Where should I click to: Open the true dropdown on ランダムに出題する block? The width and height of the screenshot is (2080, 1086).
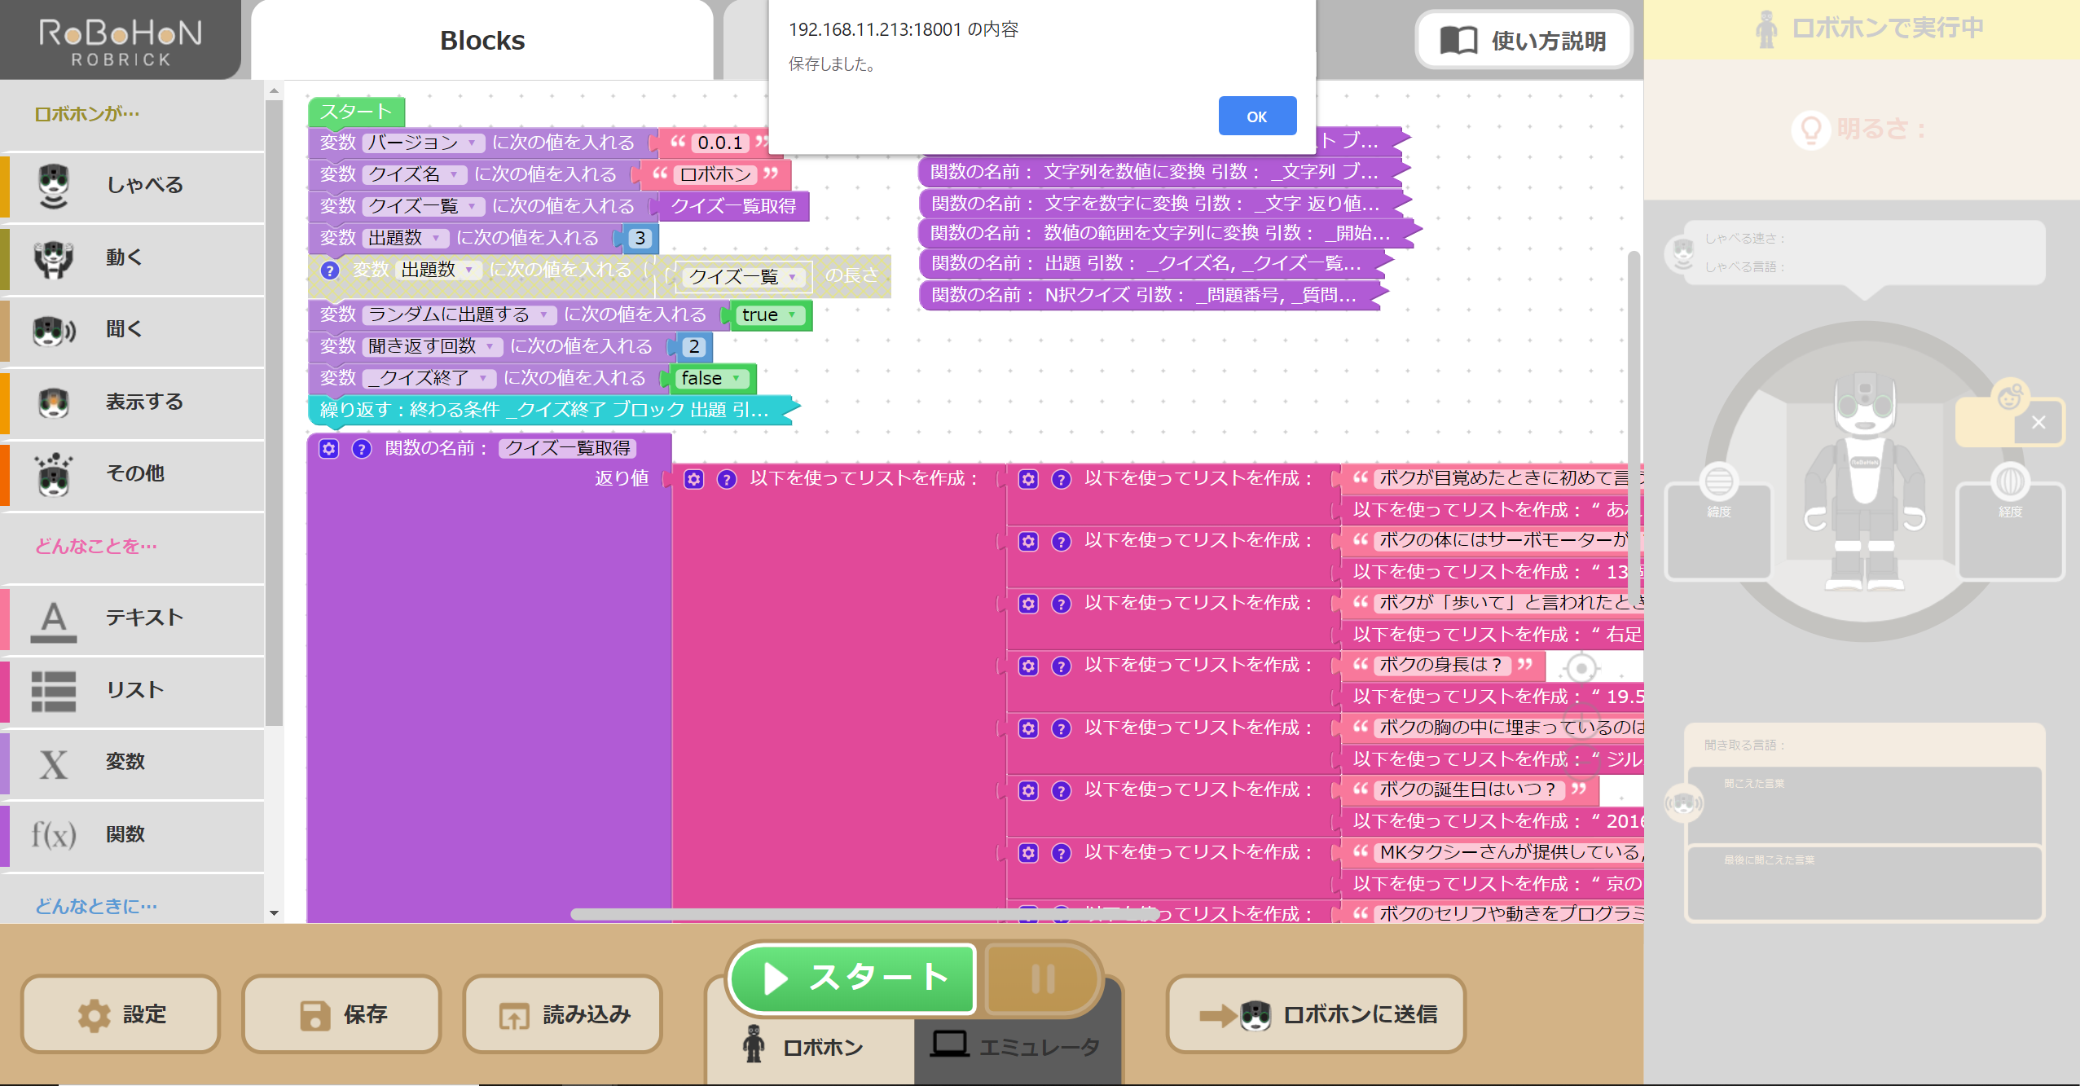791,315
